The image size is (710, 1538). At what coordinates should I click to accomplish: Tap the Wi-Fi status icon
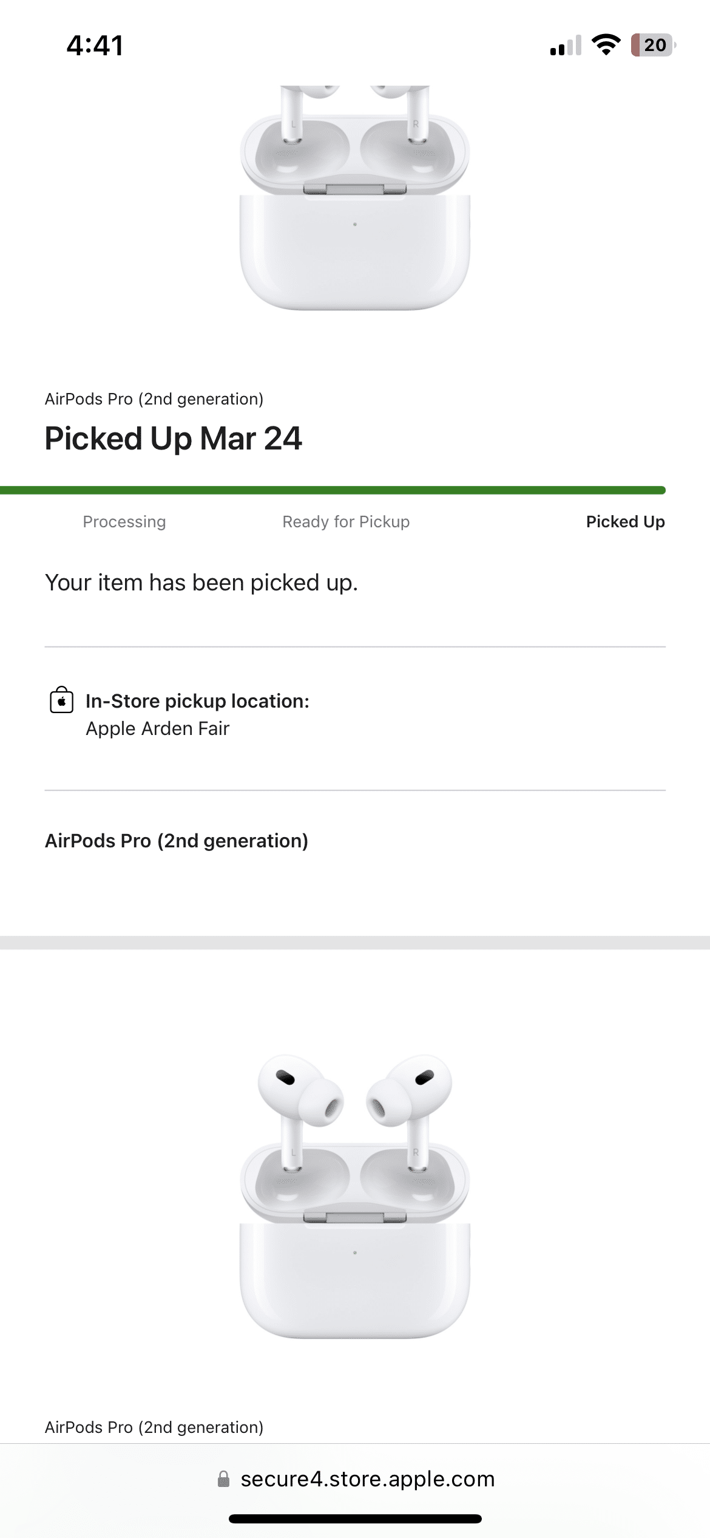point(605,45)
